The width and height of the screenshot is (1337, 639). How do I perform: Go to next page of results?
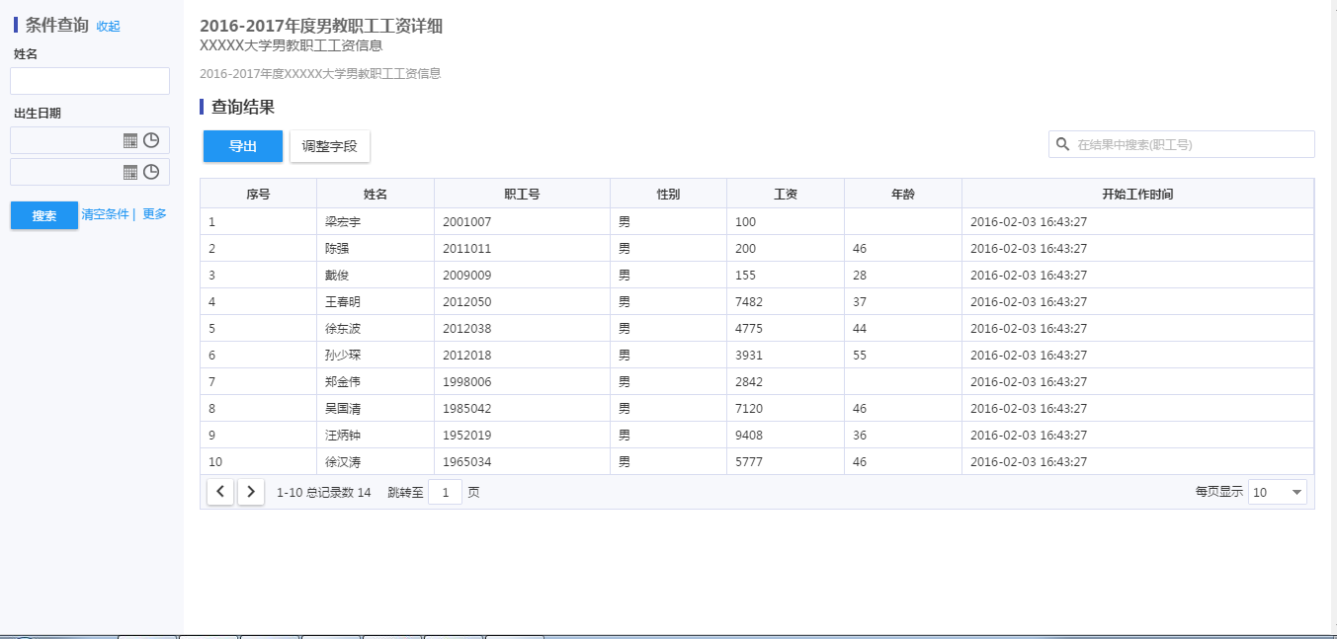(x=251, y=492)
